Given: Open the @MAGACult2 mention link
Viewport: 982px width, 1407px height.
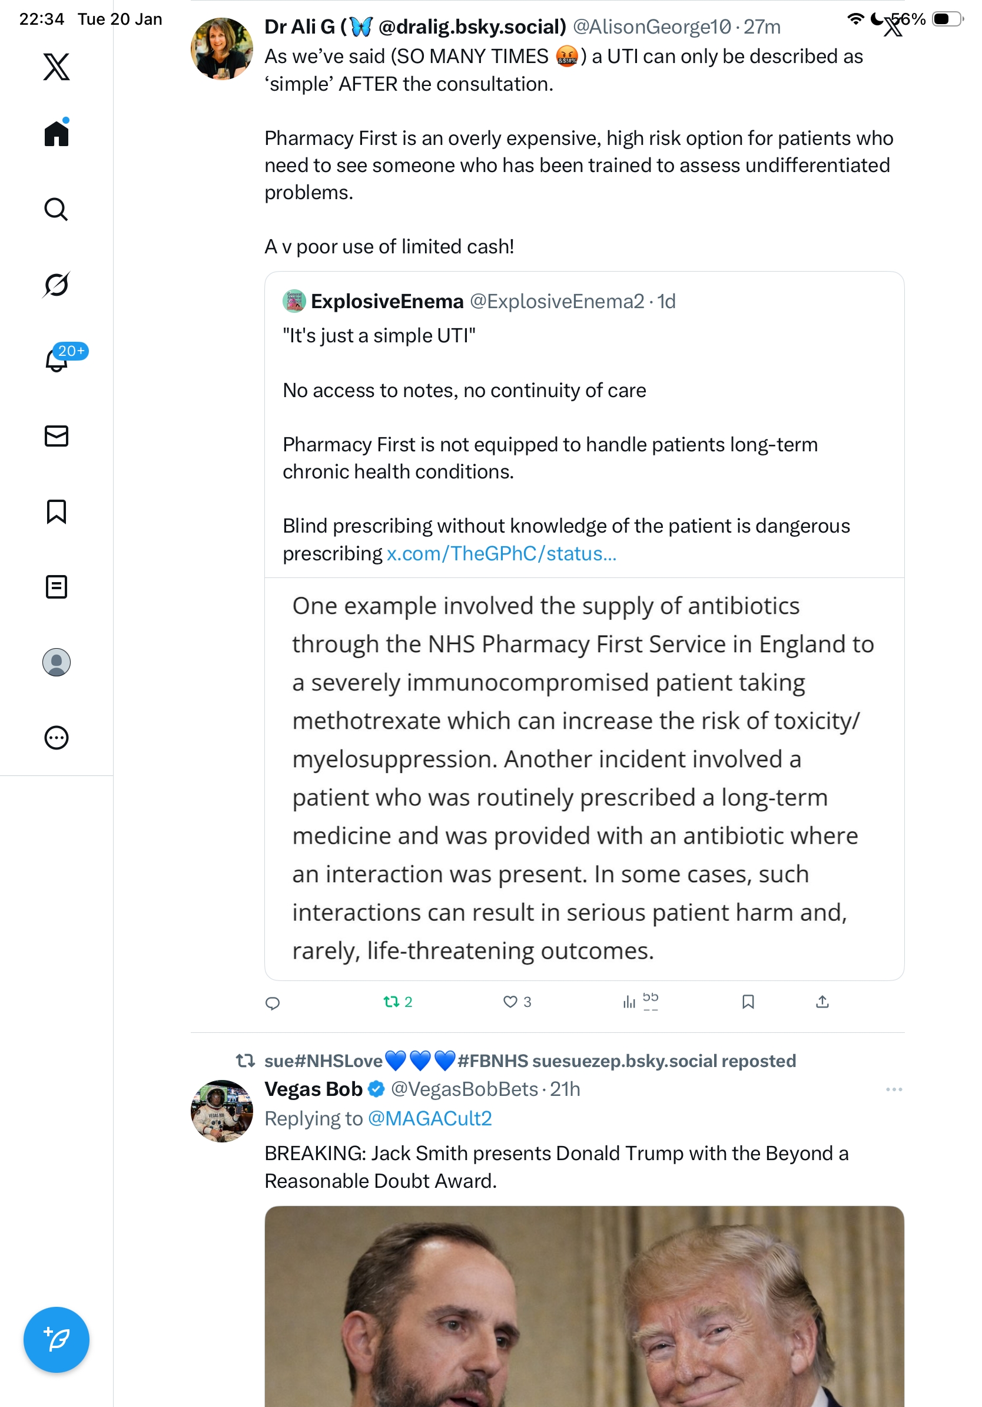Looking at the screenshot, I should pos(430,1119).
